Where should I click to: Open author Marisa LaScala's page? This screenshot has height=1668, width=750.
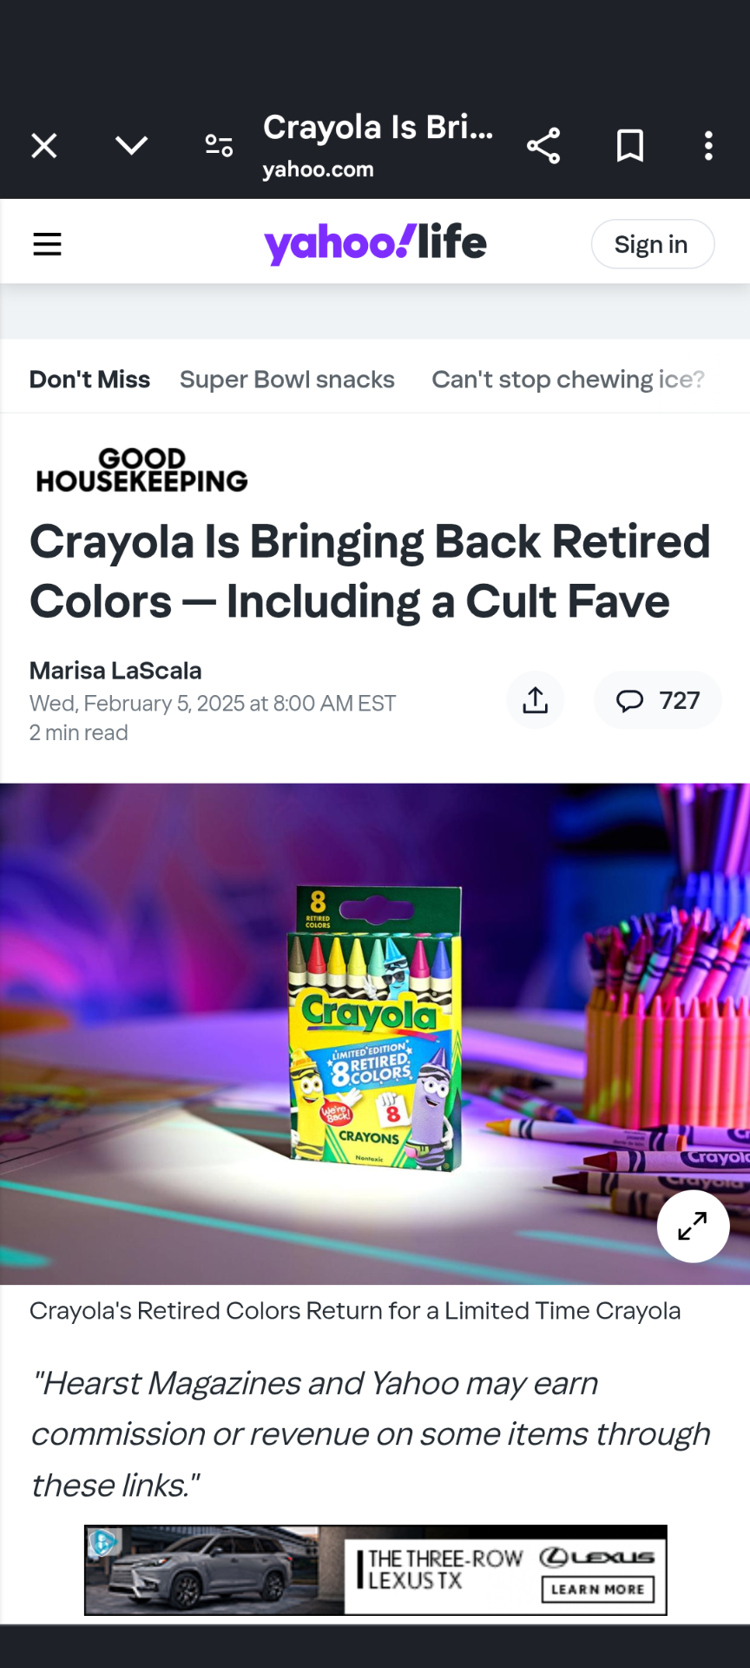[x=115, y=671]
